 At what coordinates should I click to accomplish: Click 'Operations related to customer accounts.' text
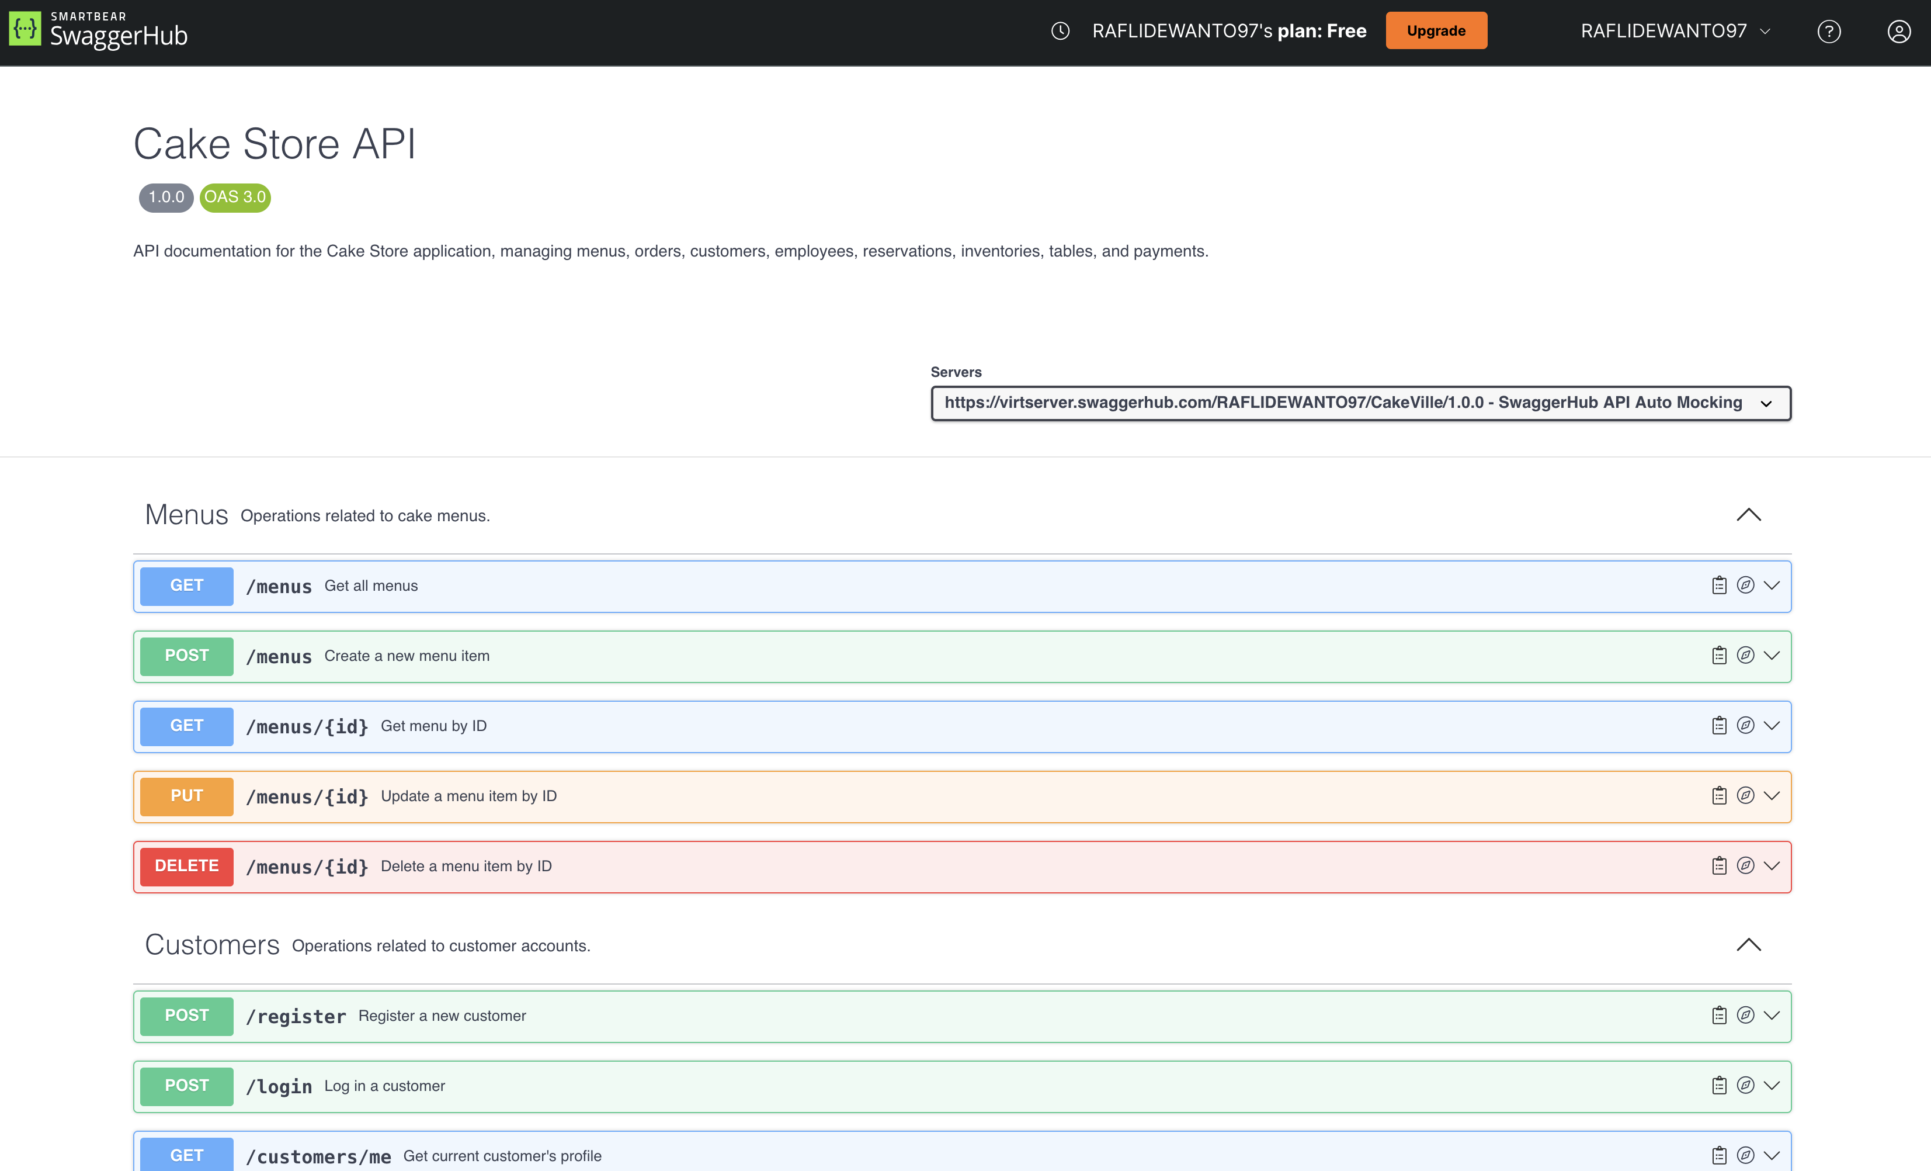tap(441, 946)
